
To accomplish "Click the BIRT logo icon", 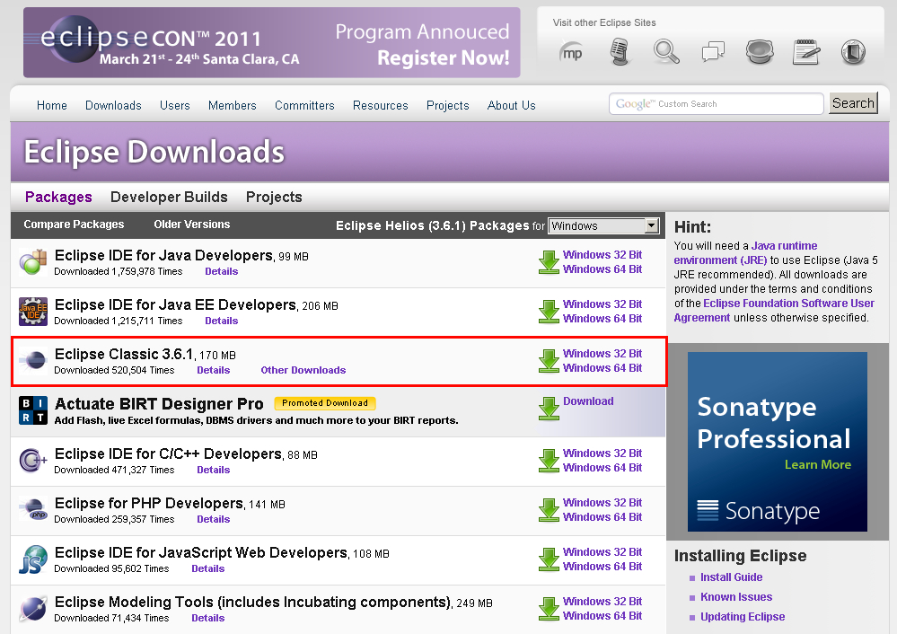I will 33,410.
